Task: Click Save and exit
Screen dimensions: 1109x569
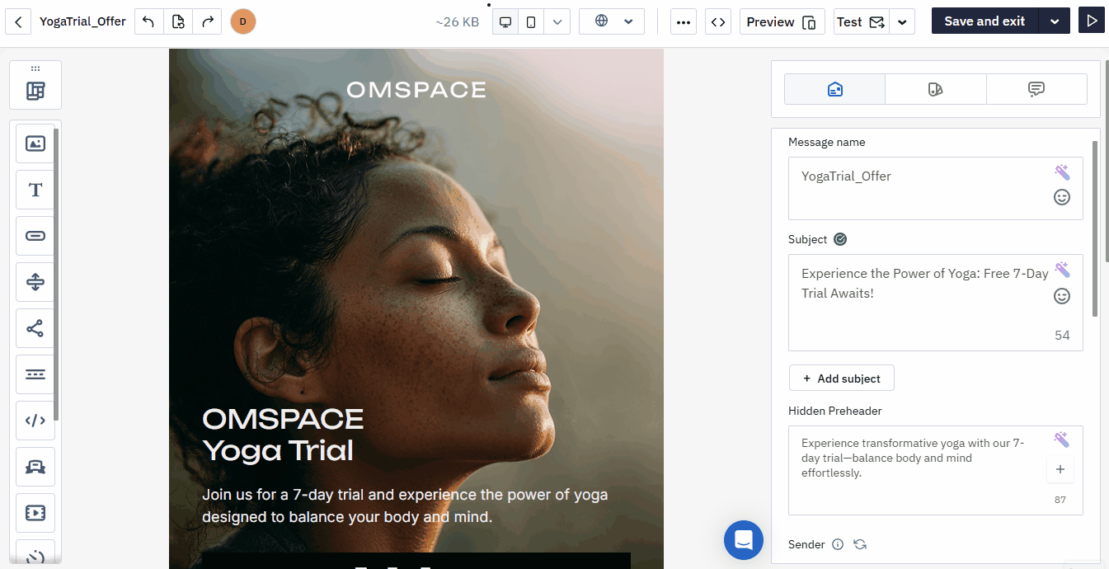Action: pos(984,21)
